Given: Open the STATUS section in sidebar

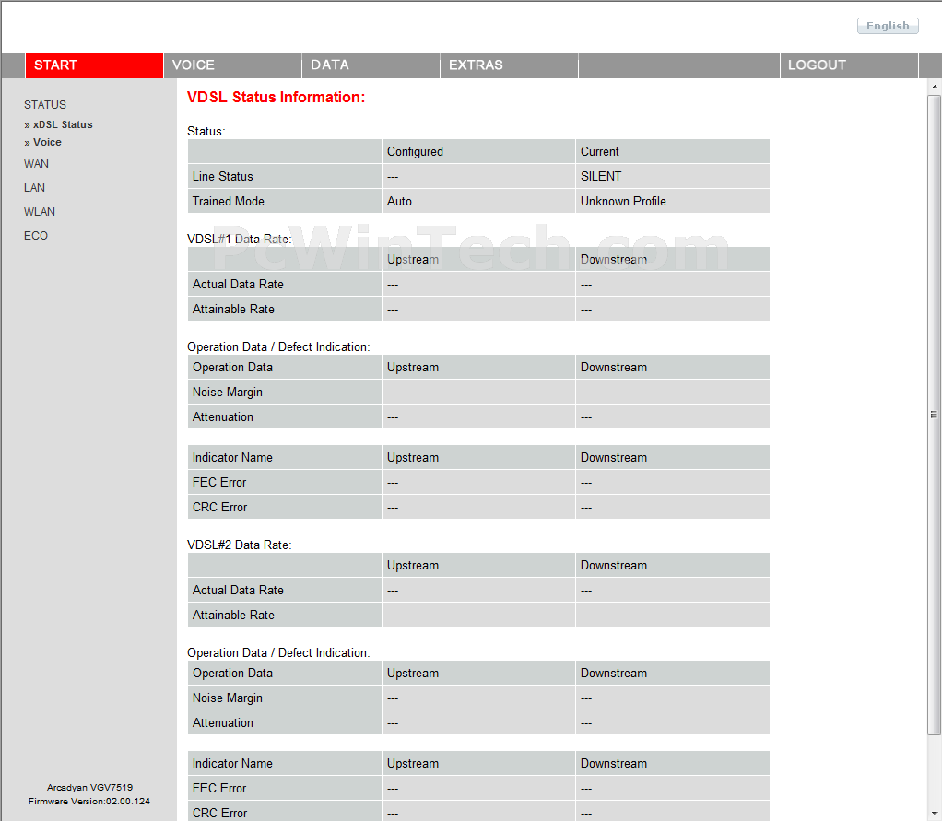Looking at the screenshot, I should point(45,104).
